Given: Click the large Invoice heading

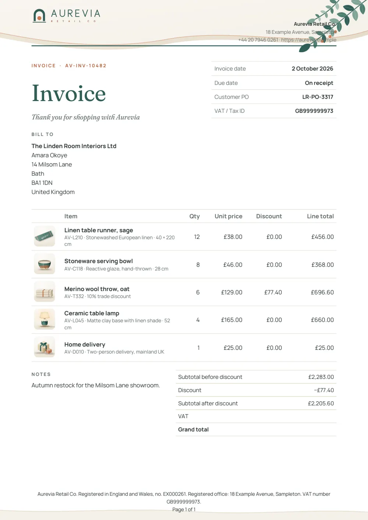Looking at the screenshot, I should click(69, 93).
